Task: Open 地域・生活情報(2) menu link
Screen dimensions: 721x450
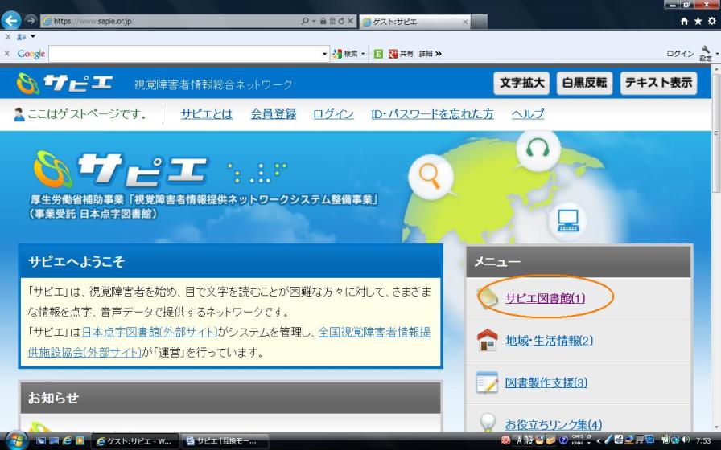Action: coord(549,340)
